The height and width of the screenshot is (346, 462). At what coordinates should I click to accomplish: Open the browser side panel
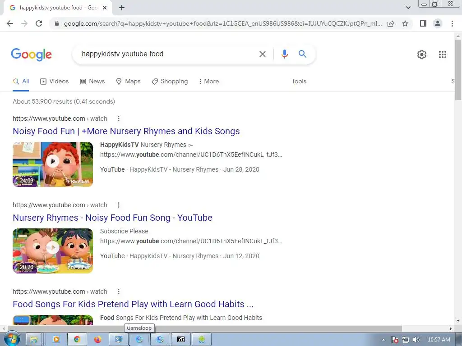click(423, 23)
